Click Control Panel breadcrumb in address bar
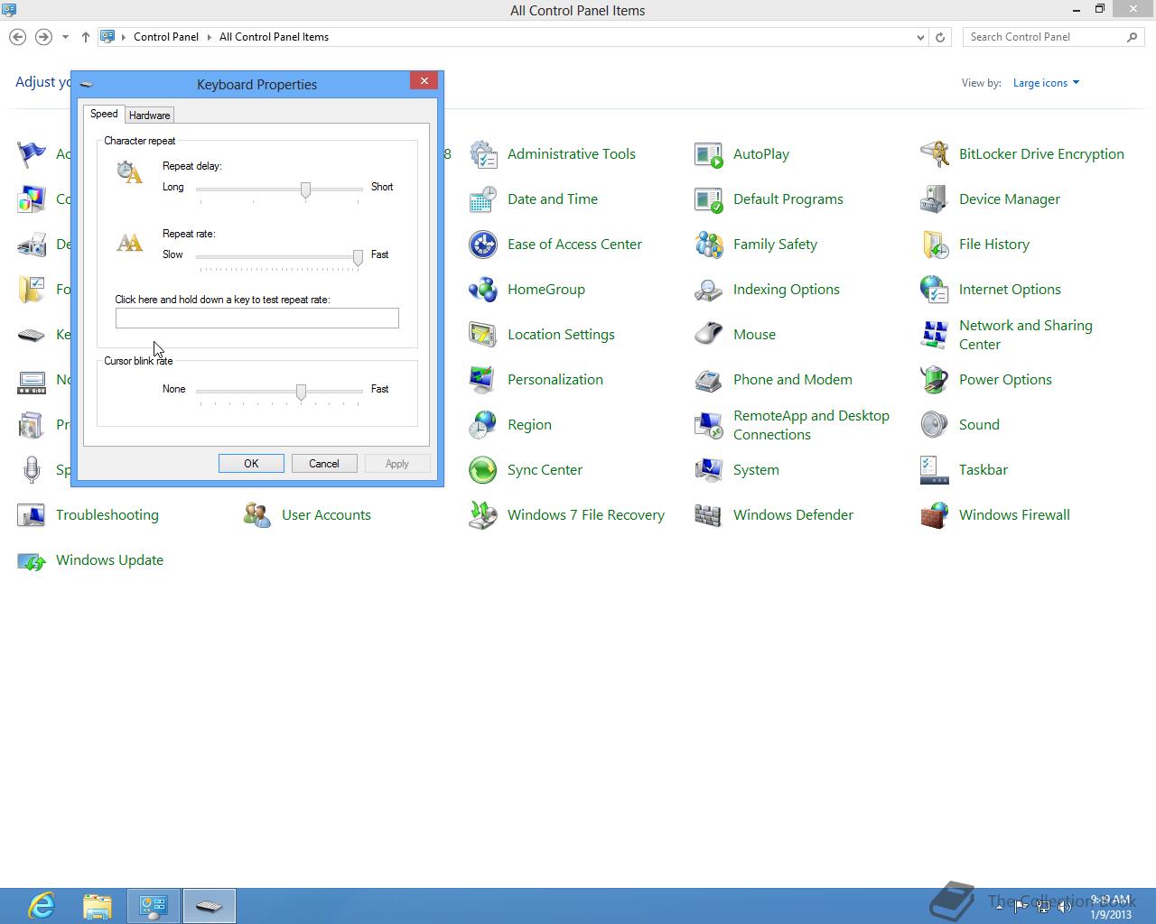Screen dimensions: 1156x924 [x=166, y=37]
